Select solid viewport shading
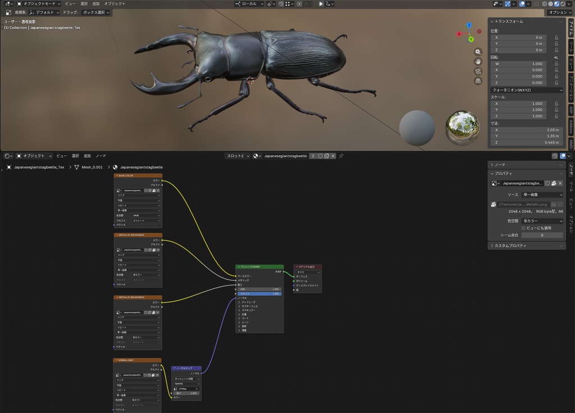 pos(550,4)
